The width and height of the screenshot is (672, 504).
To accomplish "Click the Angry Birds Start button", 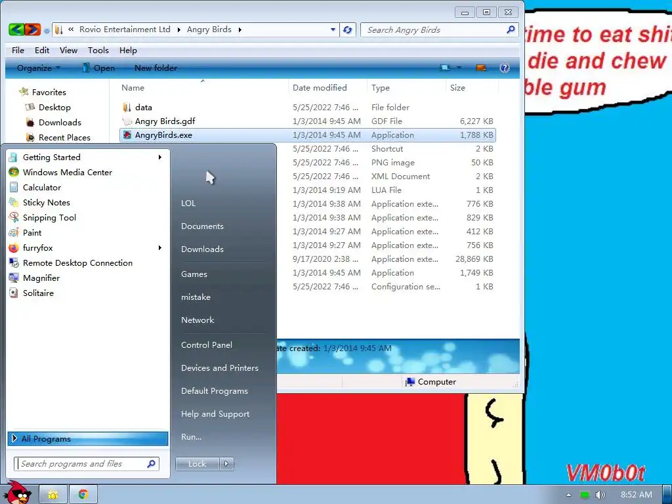I will [17, 493].
